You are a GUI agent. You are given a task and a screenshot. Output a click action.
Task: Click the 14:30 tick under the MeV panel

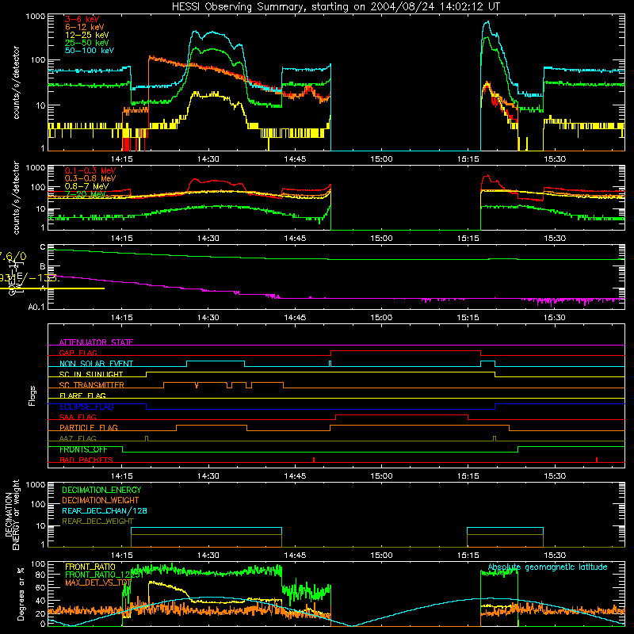(x=208, y=239)
